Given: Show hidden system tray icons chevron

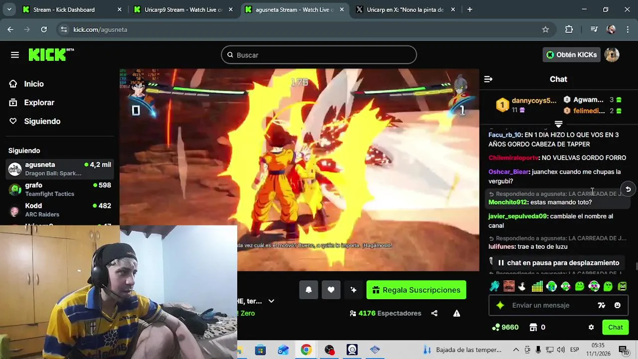Looking at the screenshot, I should (516, 350).
